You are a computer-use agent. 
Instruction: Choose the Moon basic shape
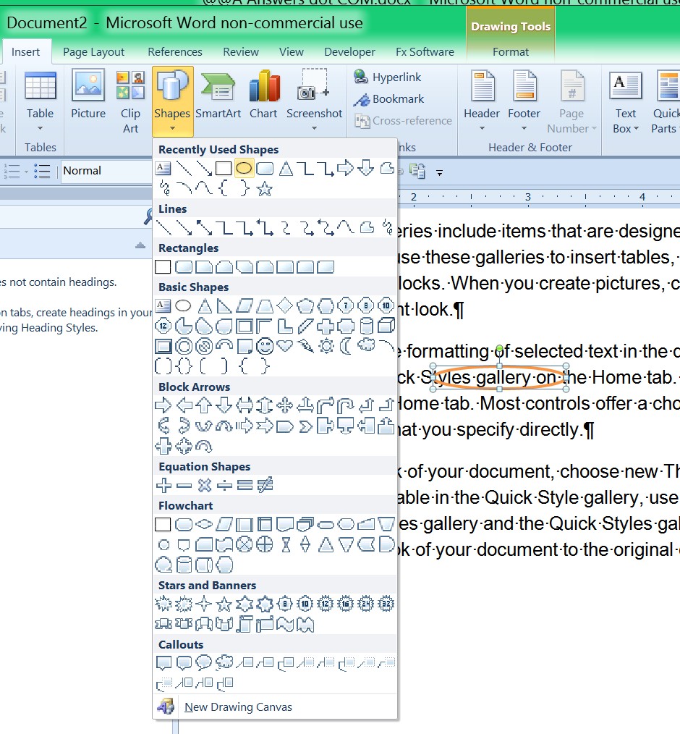pos(346,347)
